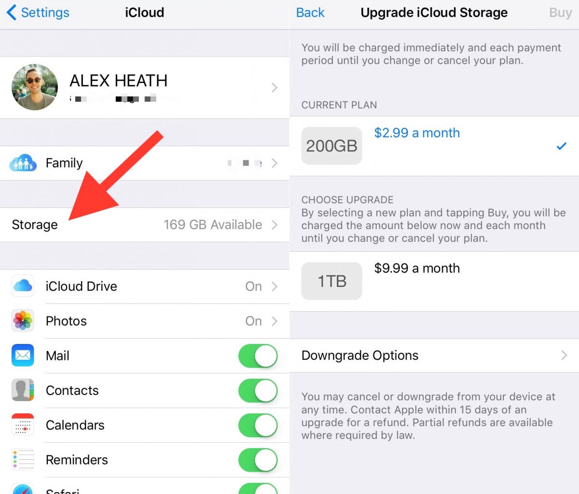Screen dimensions: 579x494
Task: Tap the Buy button
Action: click(560, 13)
